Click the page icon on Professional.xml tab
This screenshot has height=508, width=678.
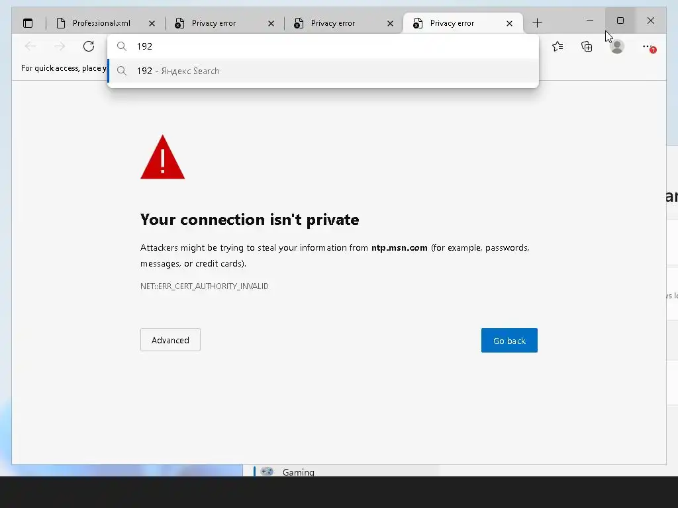[61, 23]
